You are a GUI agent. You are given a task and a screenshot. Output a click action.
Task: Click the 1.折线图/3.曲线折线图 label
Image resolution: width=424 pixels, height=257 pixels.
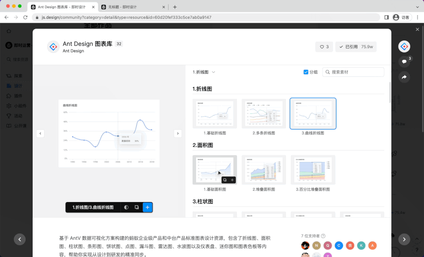point(93,207)
